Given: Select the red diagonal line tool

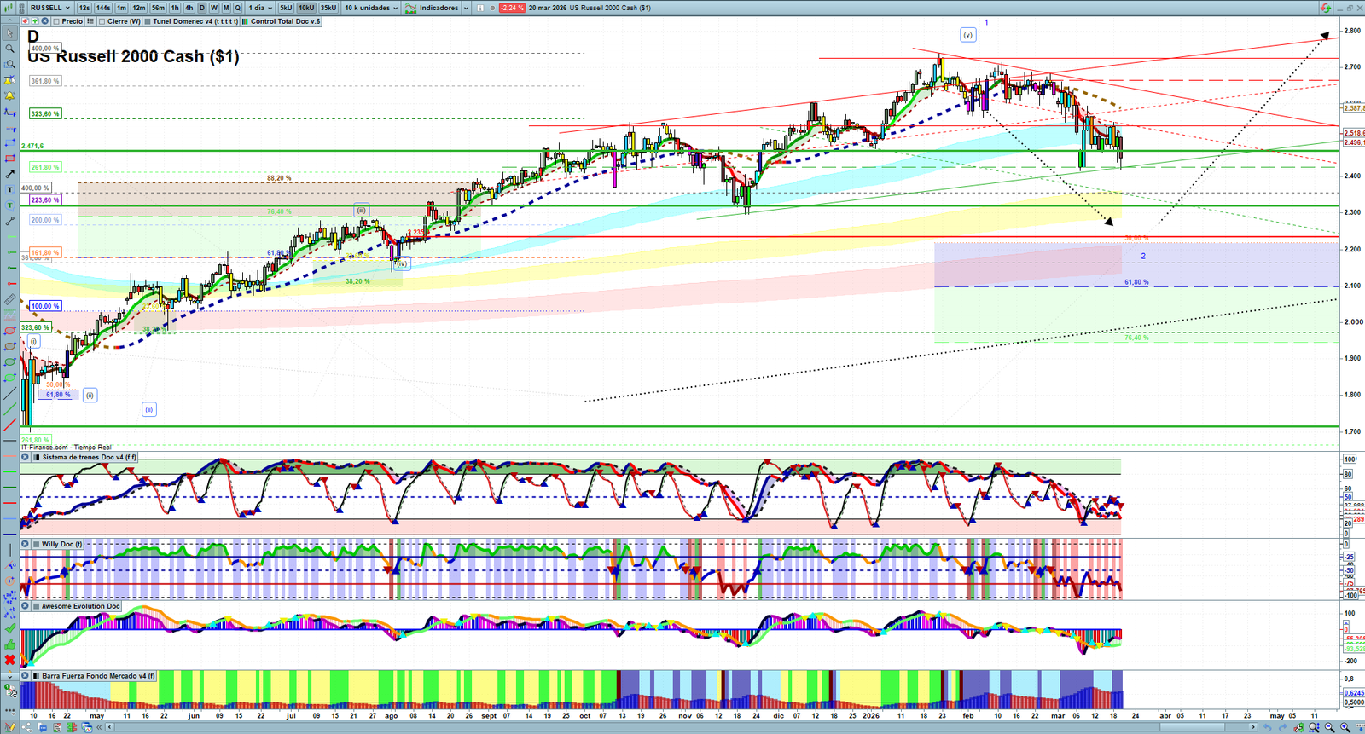Looking at the screenshot, I should [x=9, y=425].
